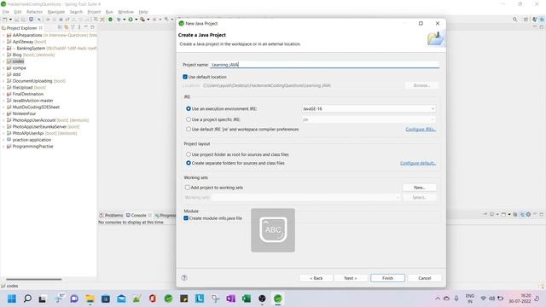This screenshot has width=546, height=307.
Task: Click the Debug bug toolbar icon
Action: tap(119, 20)
